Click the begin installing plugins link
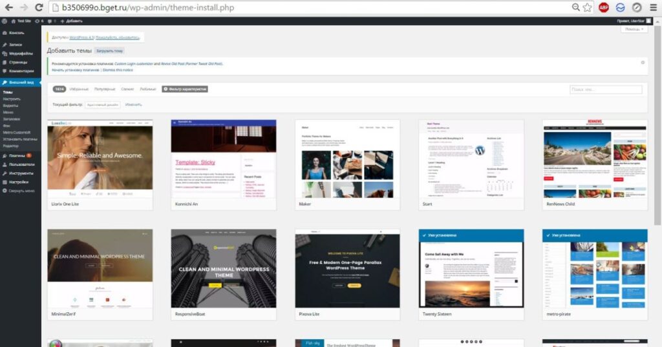Image resolution: width=662 pixels, height=347 pixels. 75,70
